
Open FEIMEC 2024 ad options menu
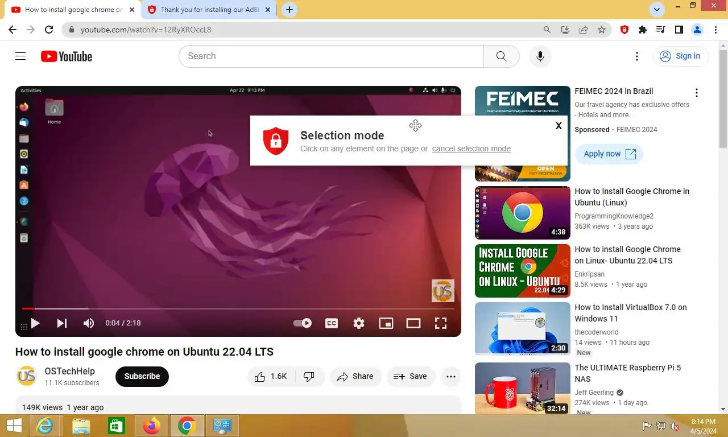pos(697,93)
